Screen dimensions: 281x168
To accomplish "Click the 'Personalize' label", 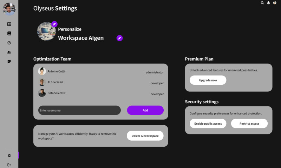I will 70,29.
